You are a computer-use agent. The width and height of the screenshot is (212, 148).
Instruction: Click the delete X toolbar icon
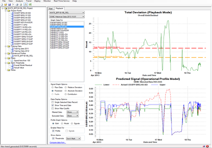pos(13,5)
